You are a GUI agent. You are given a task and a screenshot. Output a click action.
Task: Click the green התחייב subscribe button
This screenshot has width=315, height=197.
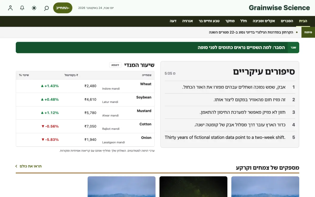(63, 8)
